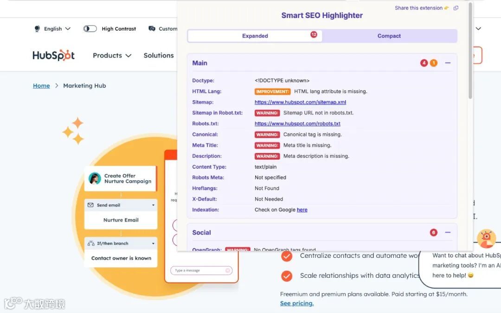The image size is (501, 313).
Task: Open the hubspot.com robots.txt link
Action: [x=297, y=124]
